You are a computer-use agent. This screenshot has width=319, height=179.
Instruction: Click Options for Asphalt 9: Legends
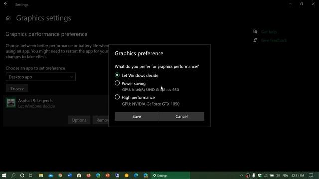pos(79,120)
